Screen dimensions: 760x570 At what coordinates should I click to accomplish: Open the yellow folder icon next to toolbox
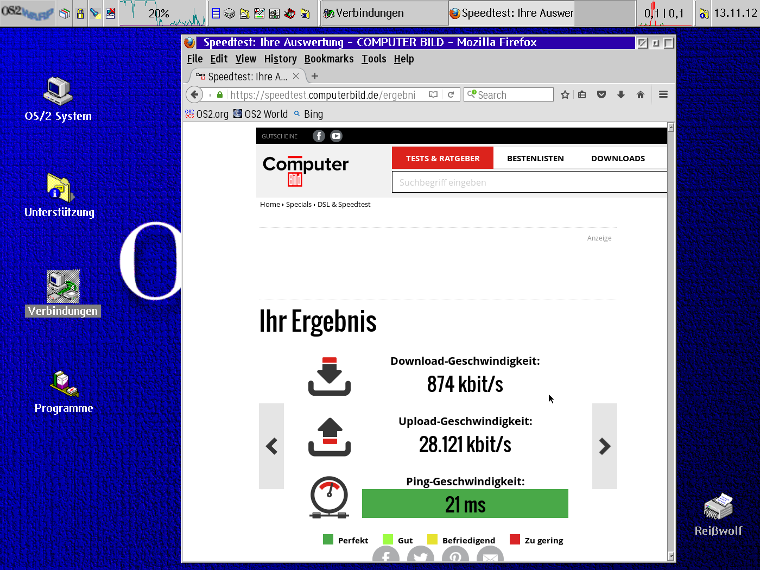tap(305, 14)
